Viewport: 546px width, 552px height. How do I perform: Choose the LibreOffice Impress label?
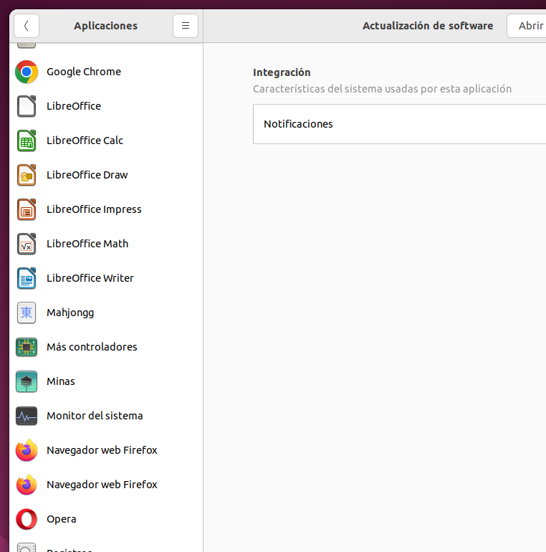click(94, 209)
